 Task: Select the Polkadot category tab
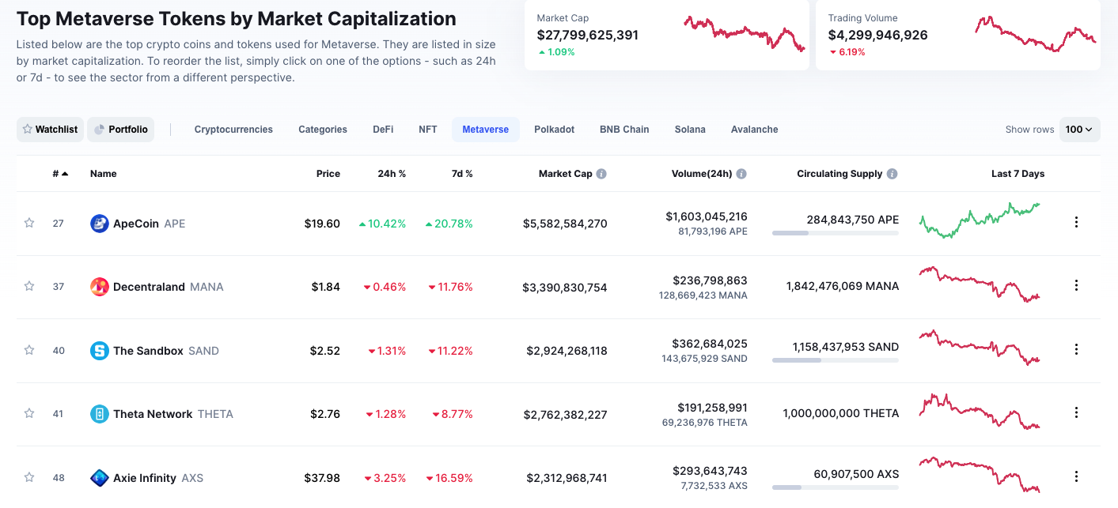pos(554,130)
